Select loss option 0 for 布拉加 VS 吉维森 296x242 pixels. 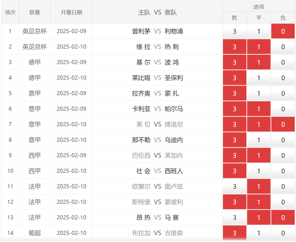(283, 233)
